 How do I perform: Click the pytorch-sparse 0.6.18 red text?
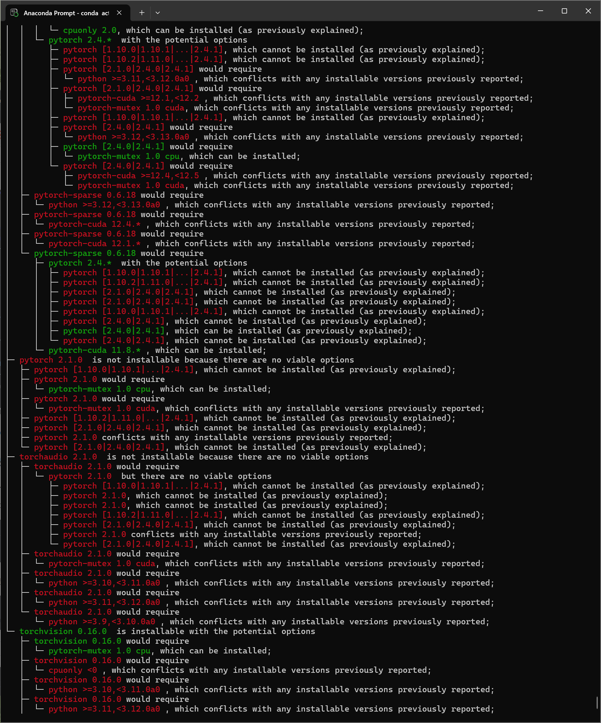[x=68, y=195]
